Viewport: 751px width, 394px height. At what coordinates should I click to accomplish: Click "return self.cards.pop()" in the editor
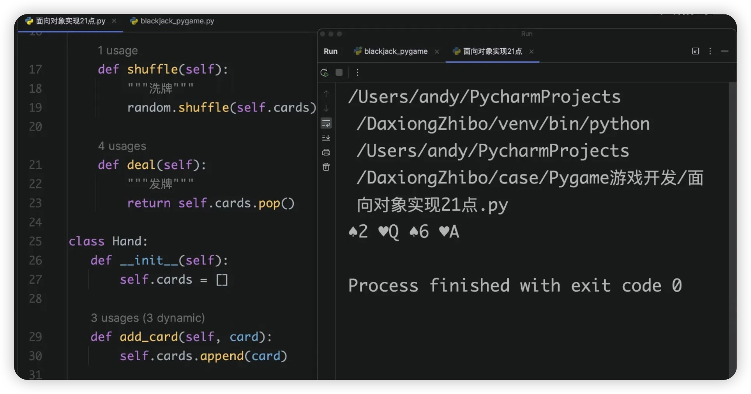pos(211,203)
